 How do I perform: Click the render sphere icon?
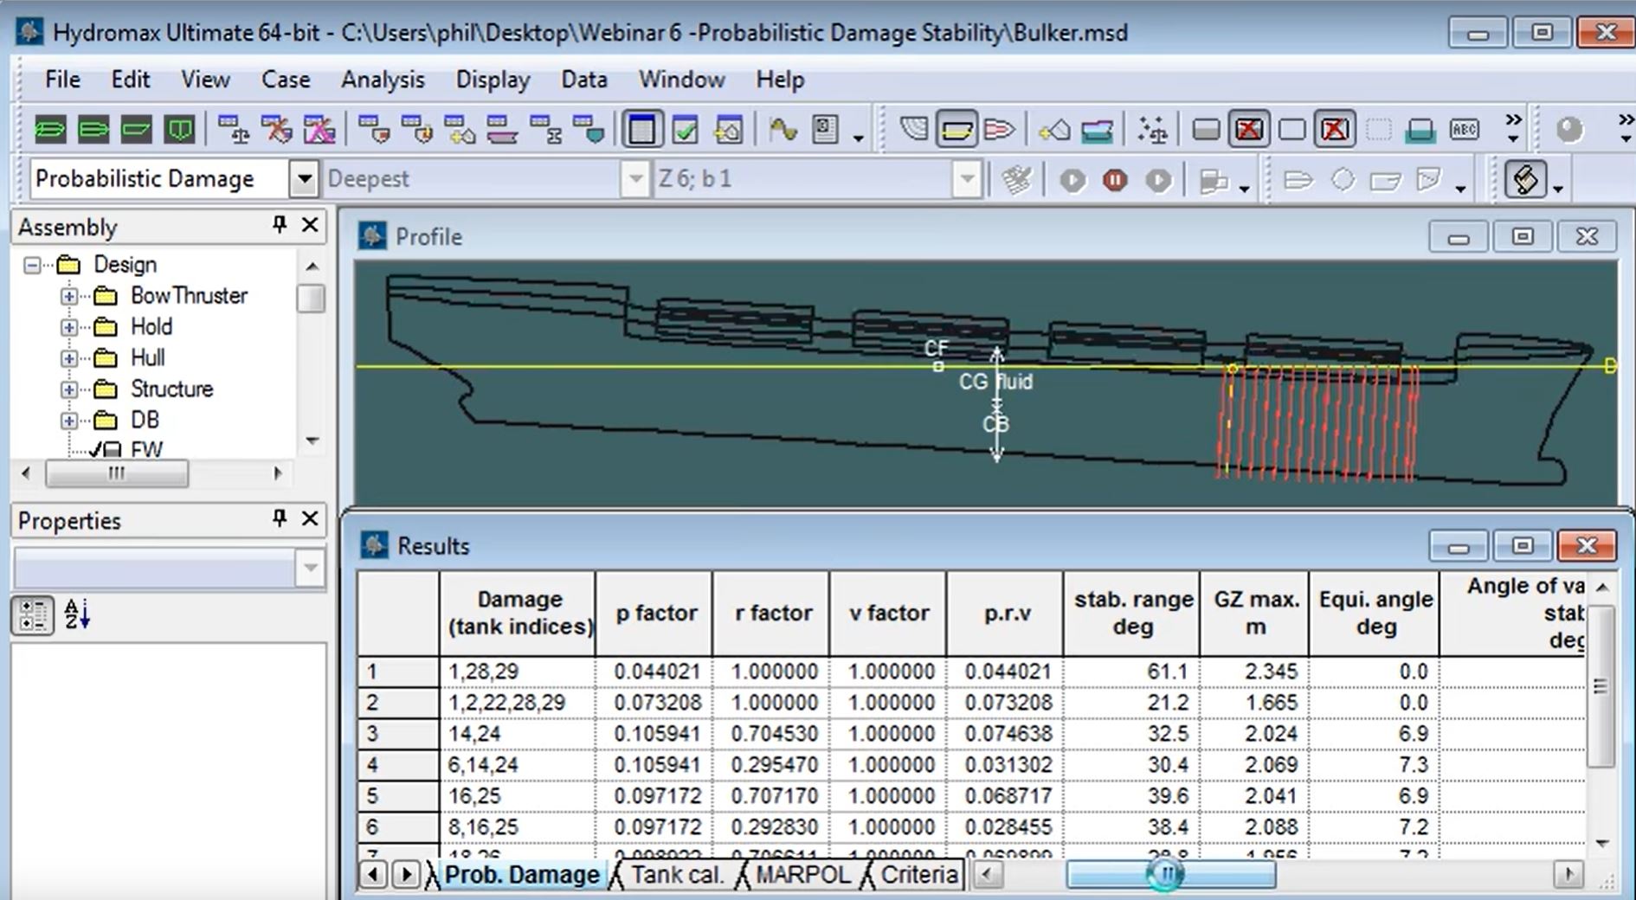coord(1568,130)
